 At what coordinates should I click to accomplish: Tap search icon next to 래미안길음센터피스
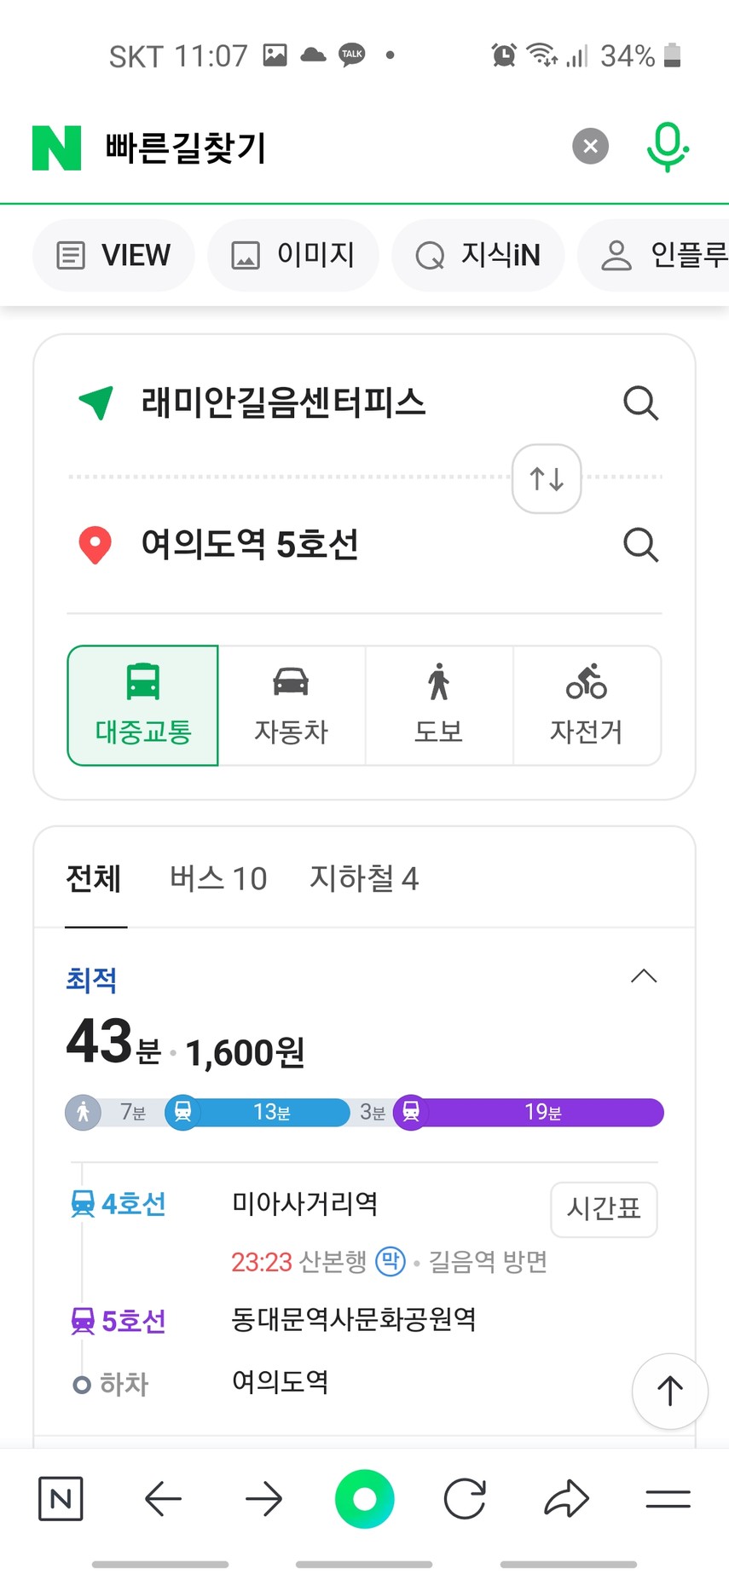[x=640, y=402]
